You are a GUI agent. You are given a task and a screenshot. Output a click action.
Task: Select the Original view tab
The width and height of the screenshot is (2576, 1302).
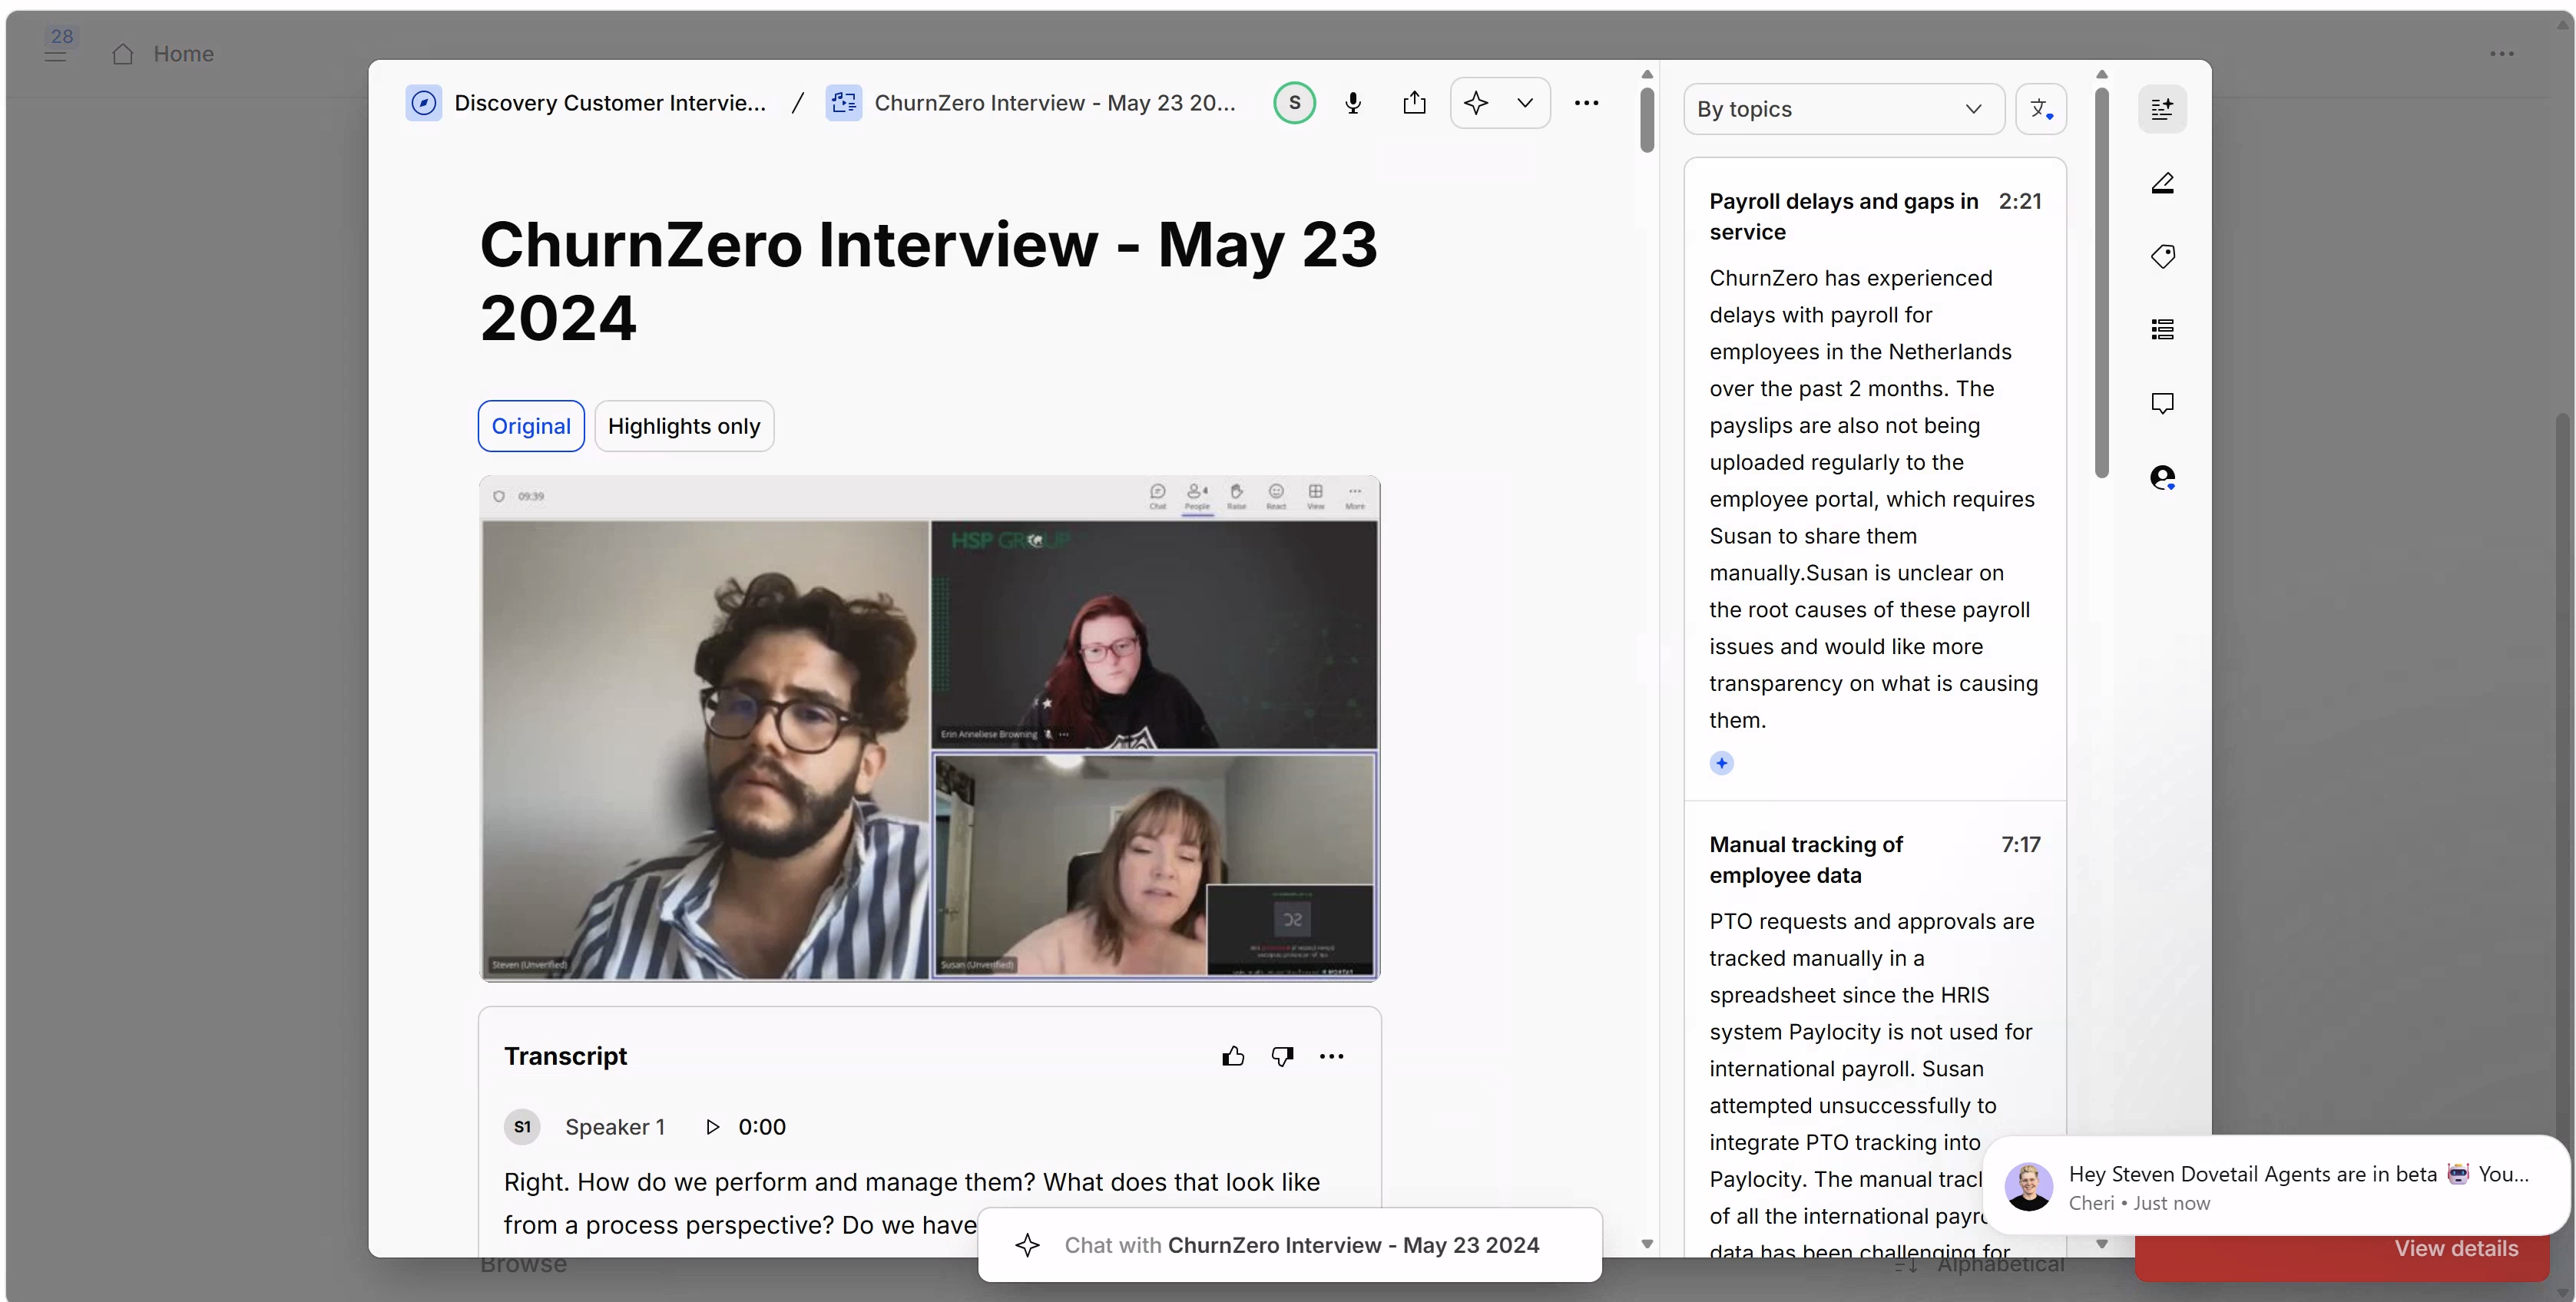531,425
